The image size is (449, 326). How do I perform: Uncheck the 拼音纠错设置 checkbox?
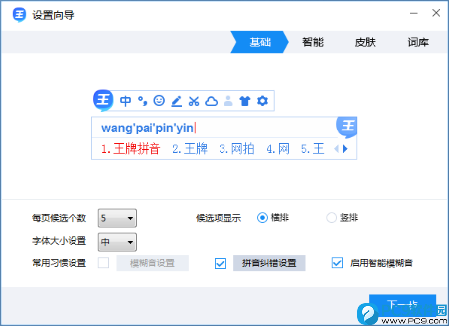(x=220, y=263)
